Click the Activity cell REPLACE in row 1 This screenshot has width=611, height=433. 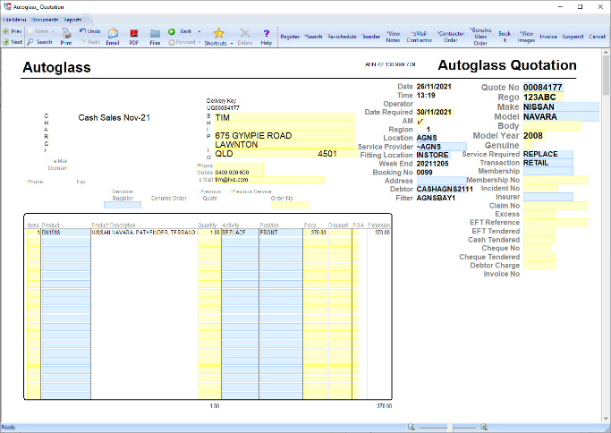240,233
